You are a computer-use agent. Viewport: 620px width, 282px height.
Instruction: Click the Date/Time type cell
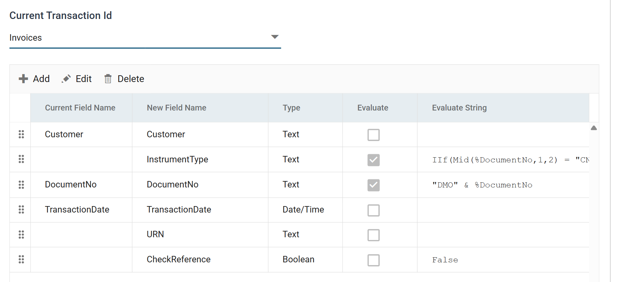click(x=305, y=209)
